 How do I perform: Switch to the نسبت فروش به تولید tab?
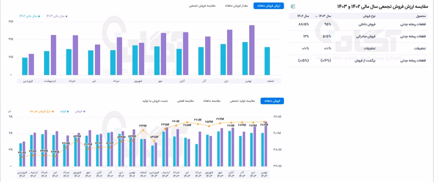click(x=155, y=101)
